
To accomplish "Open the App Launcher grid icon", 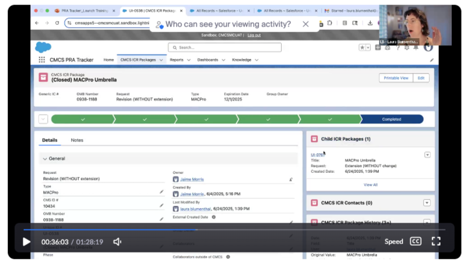I will coord(41,60).
